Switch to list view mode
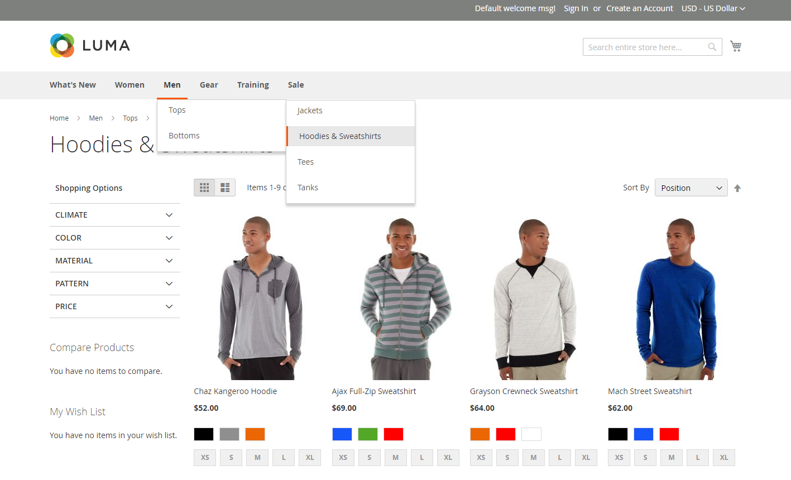Screen dimensions: 791x480 225,188
